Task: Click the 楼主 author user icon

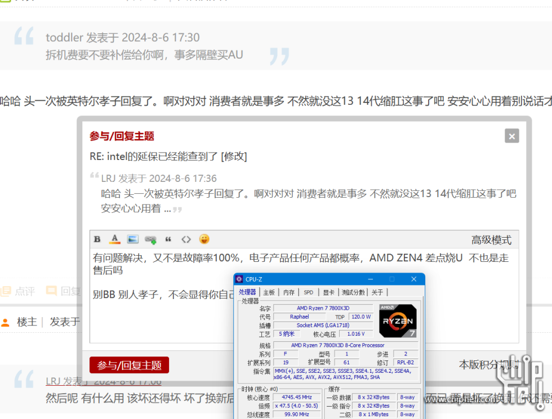Action: 6,322
